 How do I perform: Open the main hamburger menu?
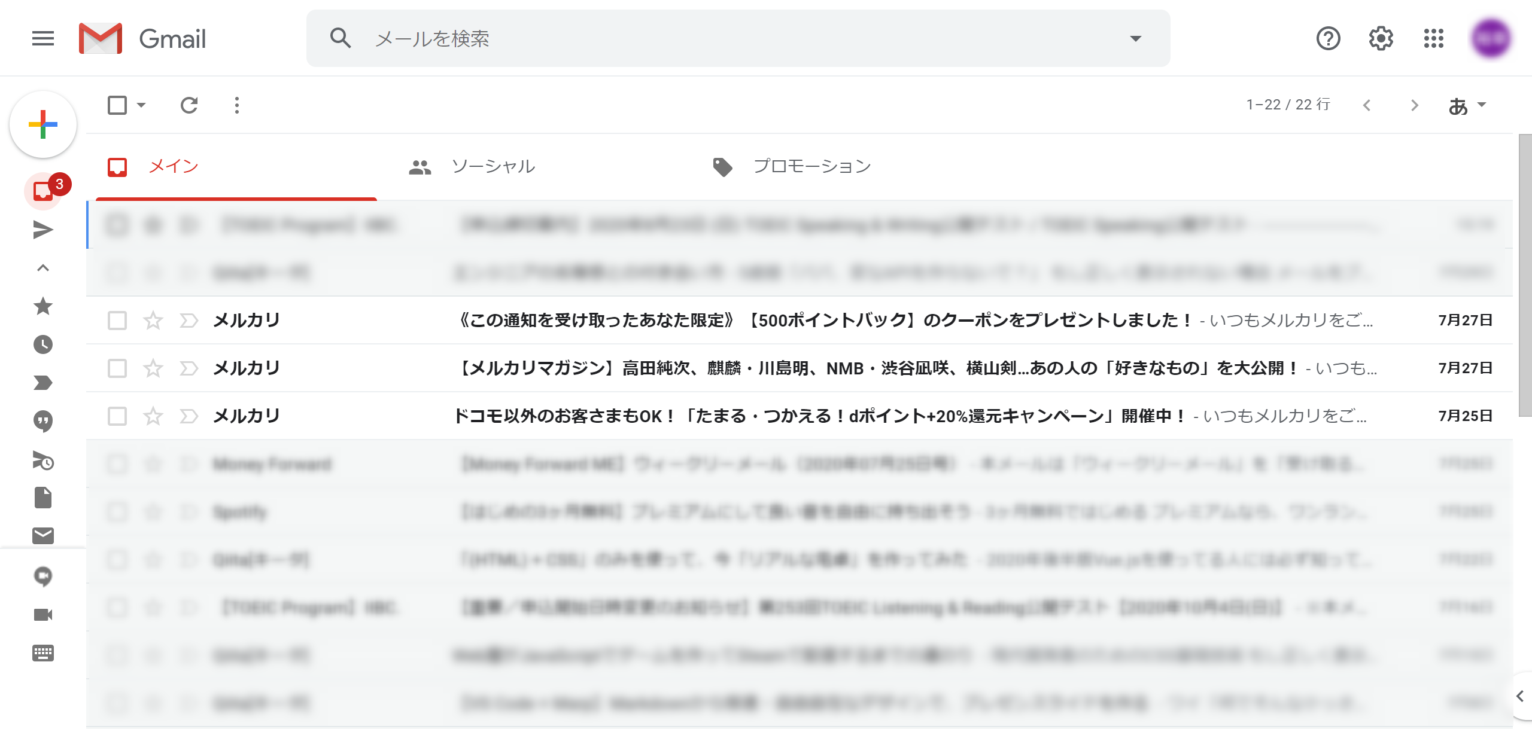pyautogui.click(x=43, y=38)
